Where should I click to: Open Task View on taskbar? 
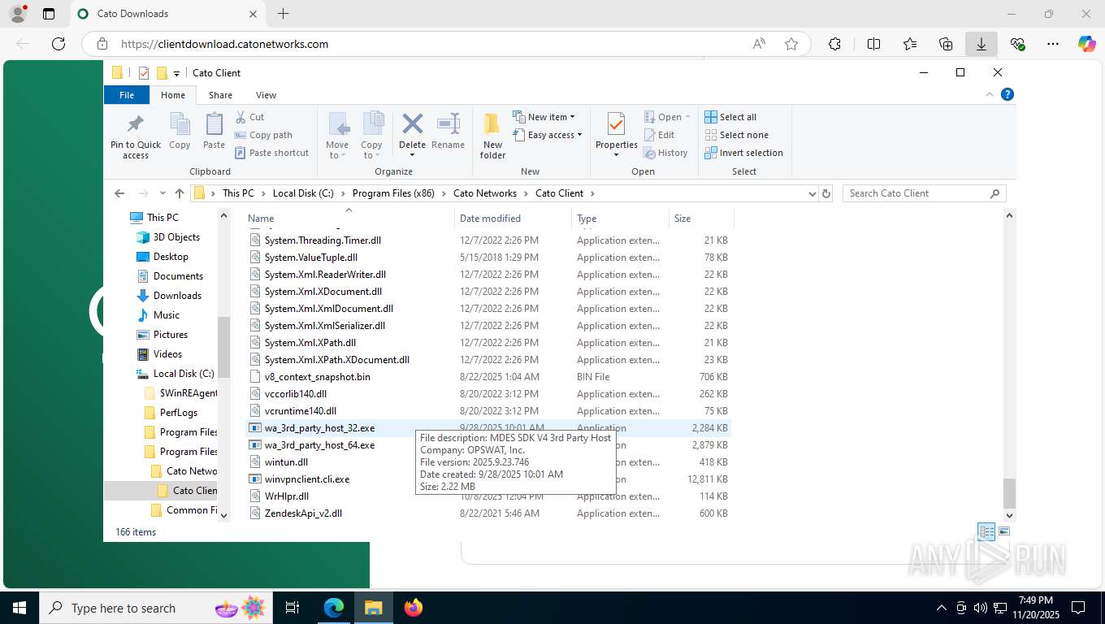292,608
